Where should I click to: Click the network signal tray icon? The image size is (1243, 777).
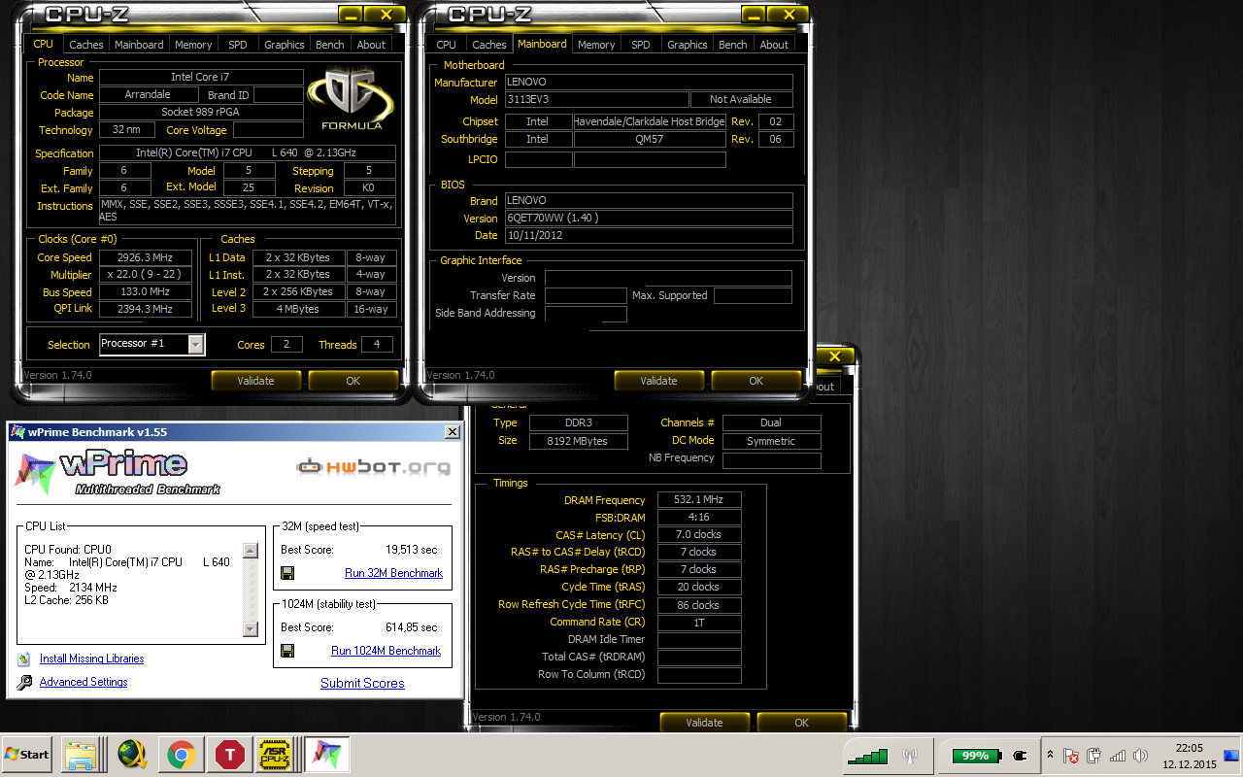point(1118,756)
